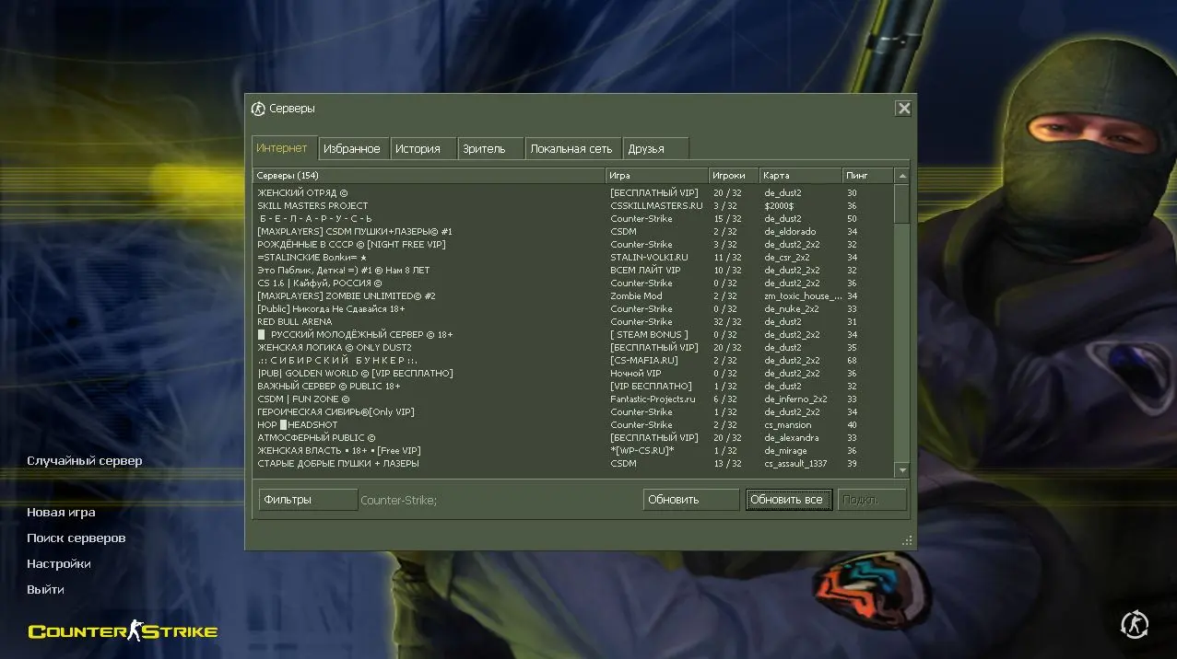
Task: Open Настройки from the main menu
Action: click(59, 563)
